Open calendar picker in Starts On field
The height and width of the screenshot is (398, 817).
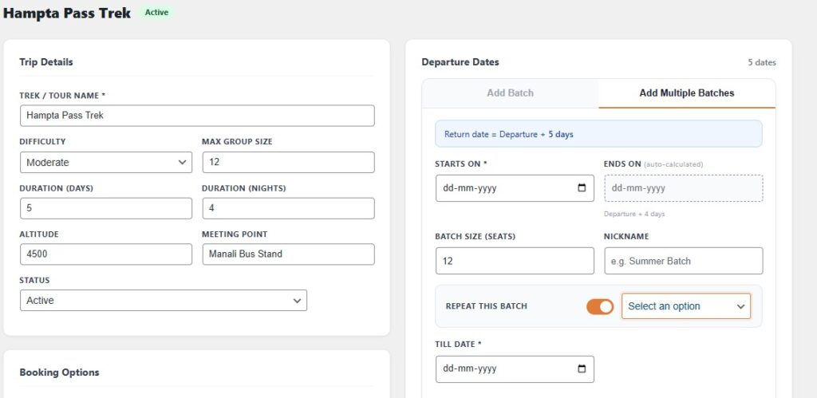click(582, 188)
